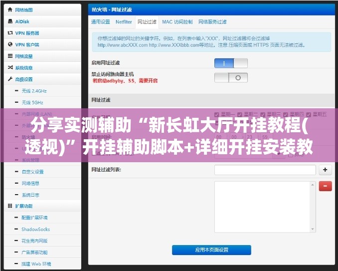
Task: Open 搭建 Web 环境 page
Action: (x=36, y=264)
